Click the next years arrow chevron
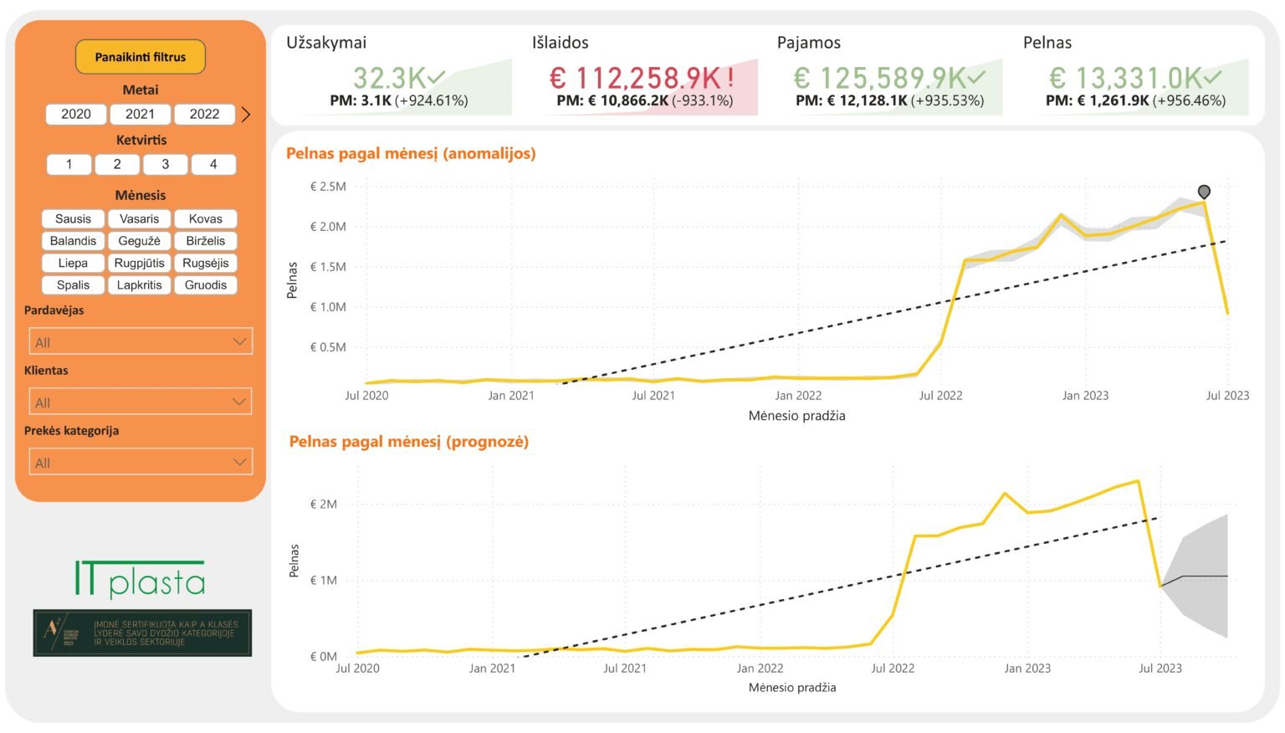The image size is (1285, 733). point(246,115)
